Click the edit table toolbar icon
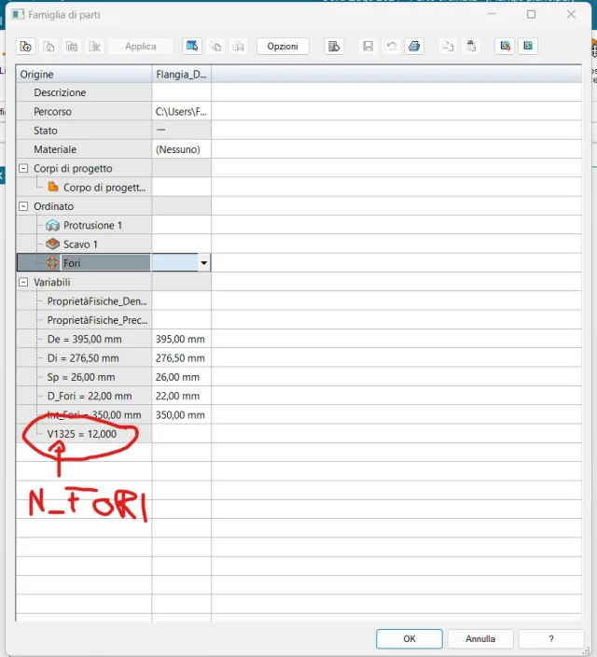This screenshot has width=597, height=657. coord(192,47)
